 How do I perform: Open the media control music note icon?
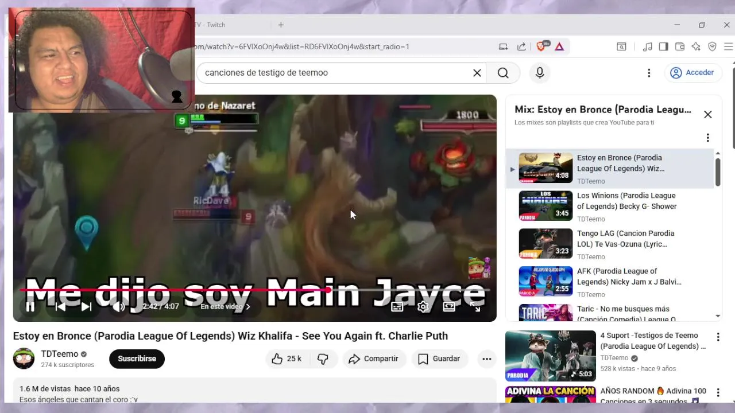click(648, 46)
